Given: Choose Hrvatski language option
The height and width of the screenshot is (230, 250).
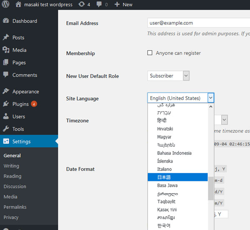Looking at the screenshot, I should [177, 129].
